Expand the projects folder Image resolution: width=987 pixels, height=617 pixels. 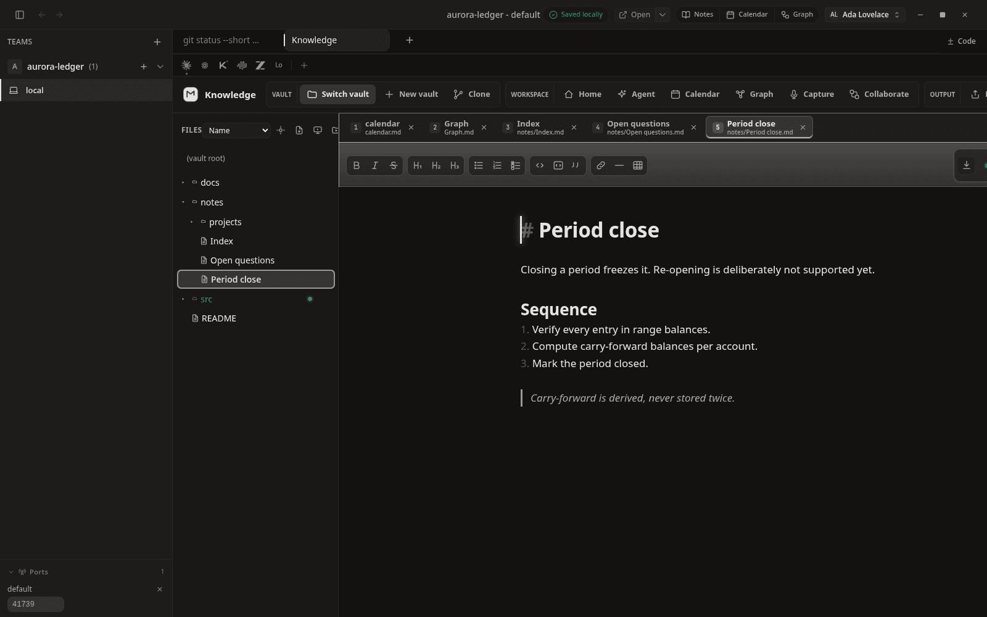(192, 222)
